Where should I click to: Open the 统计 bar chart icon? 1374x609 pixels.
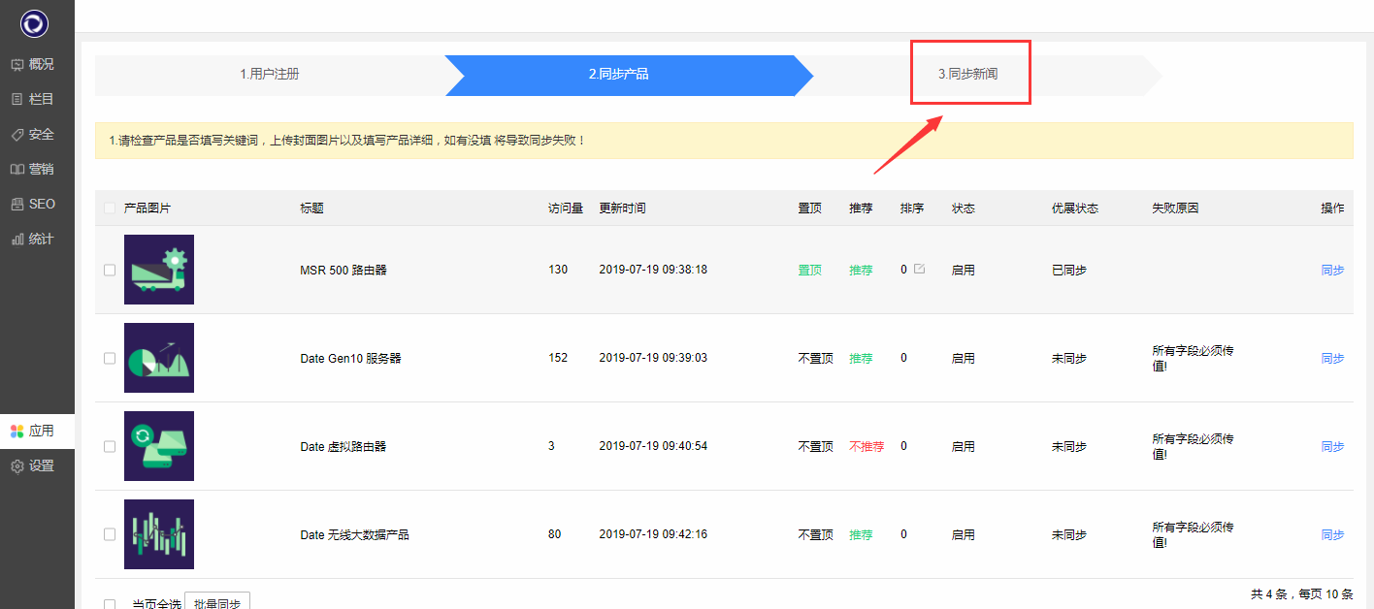point(17,240)
